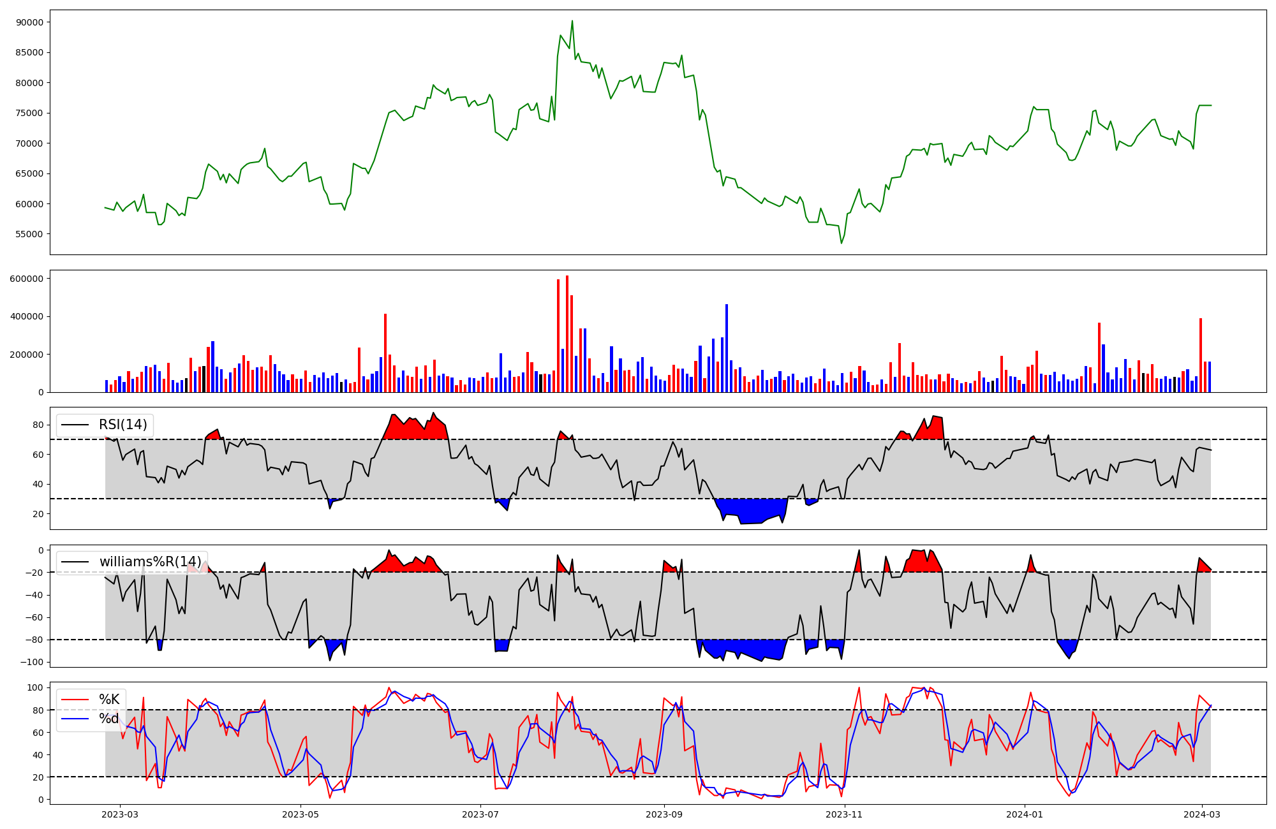
Task: Click the 2023-11 x-axis date label
Action: (844, 814)
